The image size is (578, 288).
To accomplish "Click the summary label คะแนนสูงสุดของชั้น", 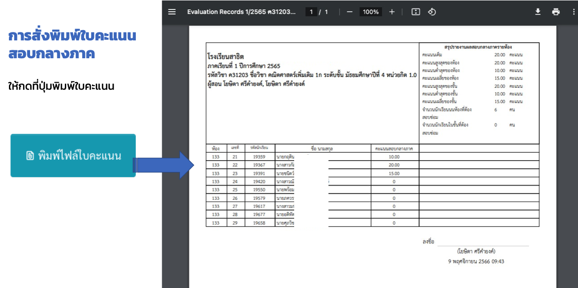I will pos(440,86).
